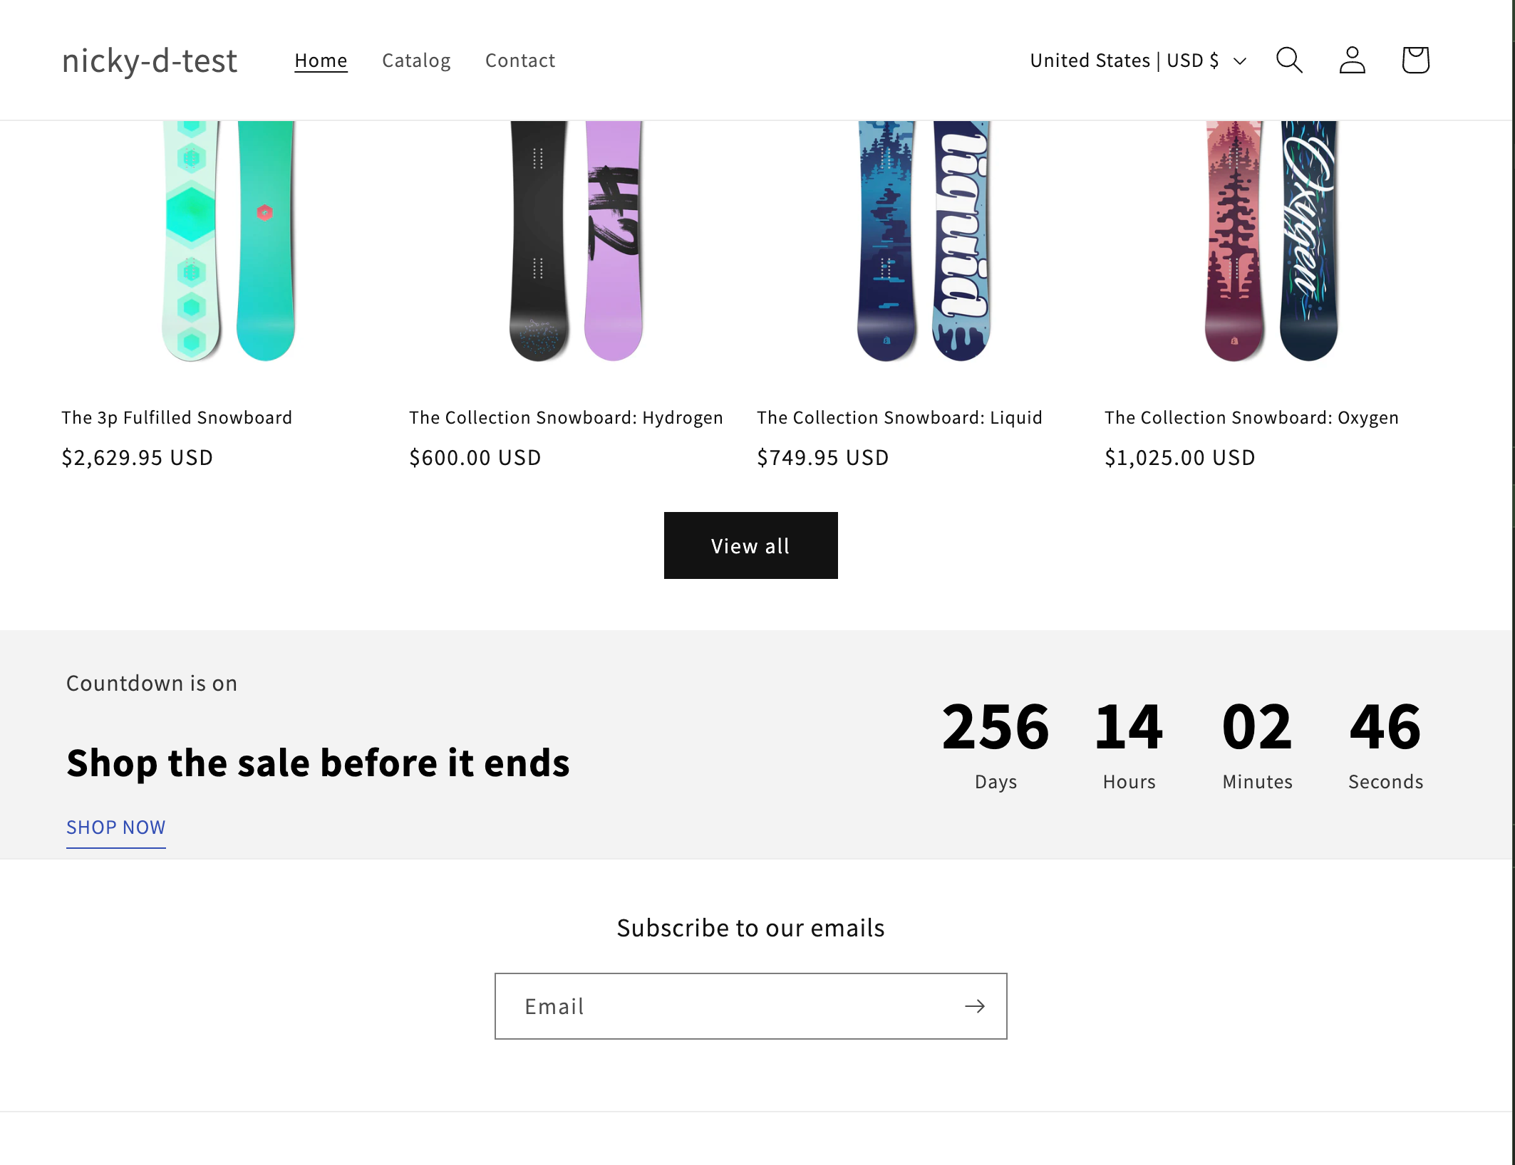Open the shopping cart bag icon
The height and width of the screenshot is (1165, 1515).
pyautogui.click(x=1415, y=61)
